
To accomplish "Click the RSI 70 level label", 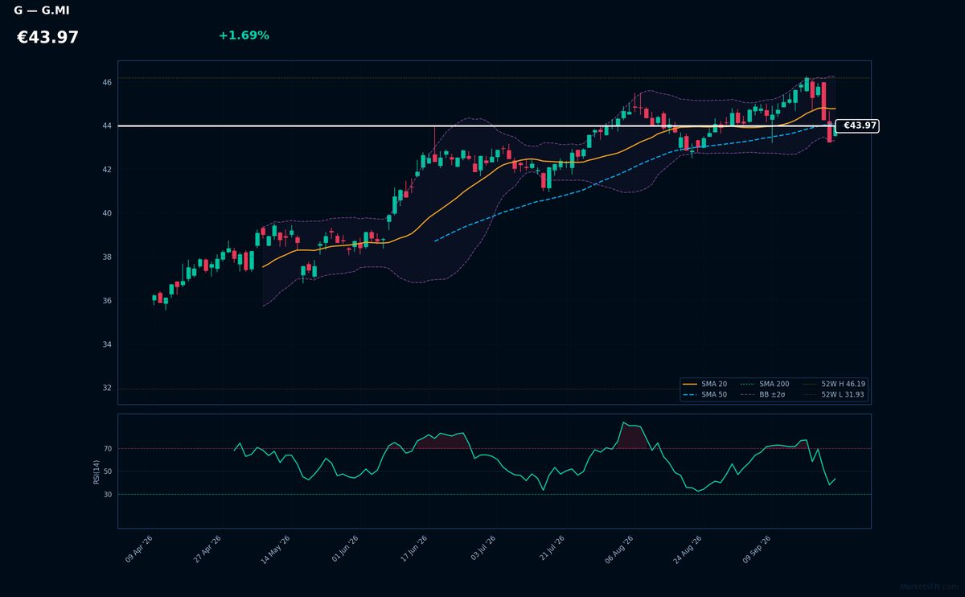I will [108, 448].
